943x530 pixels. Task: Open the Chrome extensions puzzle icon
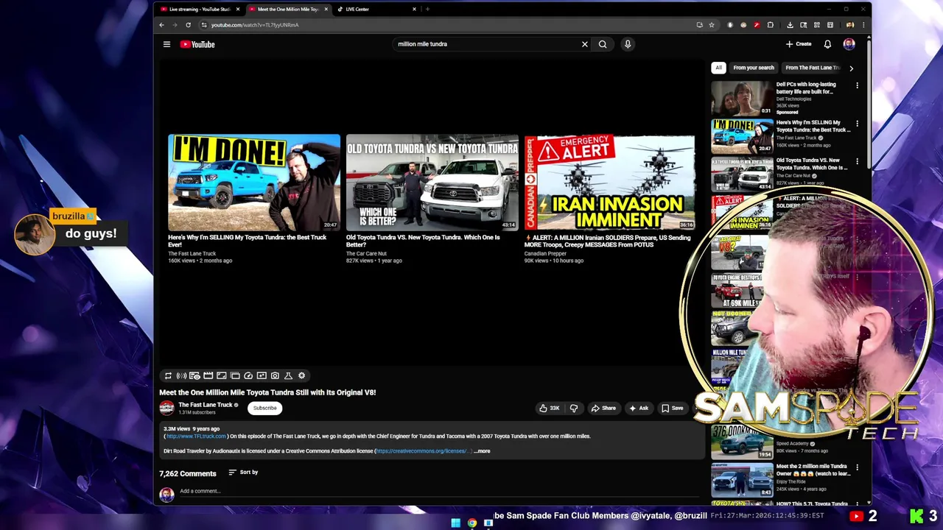pyautogui.click(x=771, y=25)
